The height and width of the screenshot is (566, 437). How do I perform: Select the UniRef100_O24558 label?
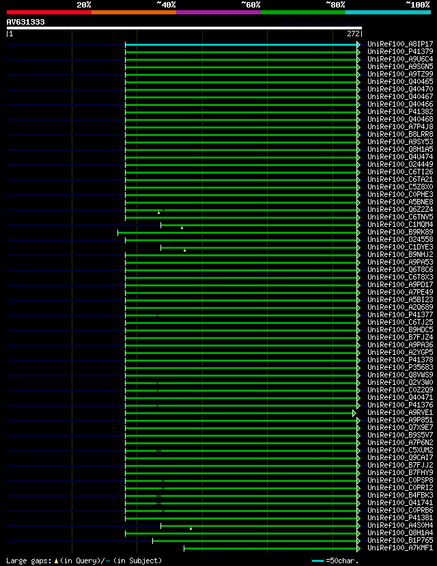400,240
